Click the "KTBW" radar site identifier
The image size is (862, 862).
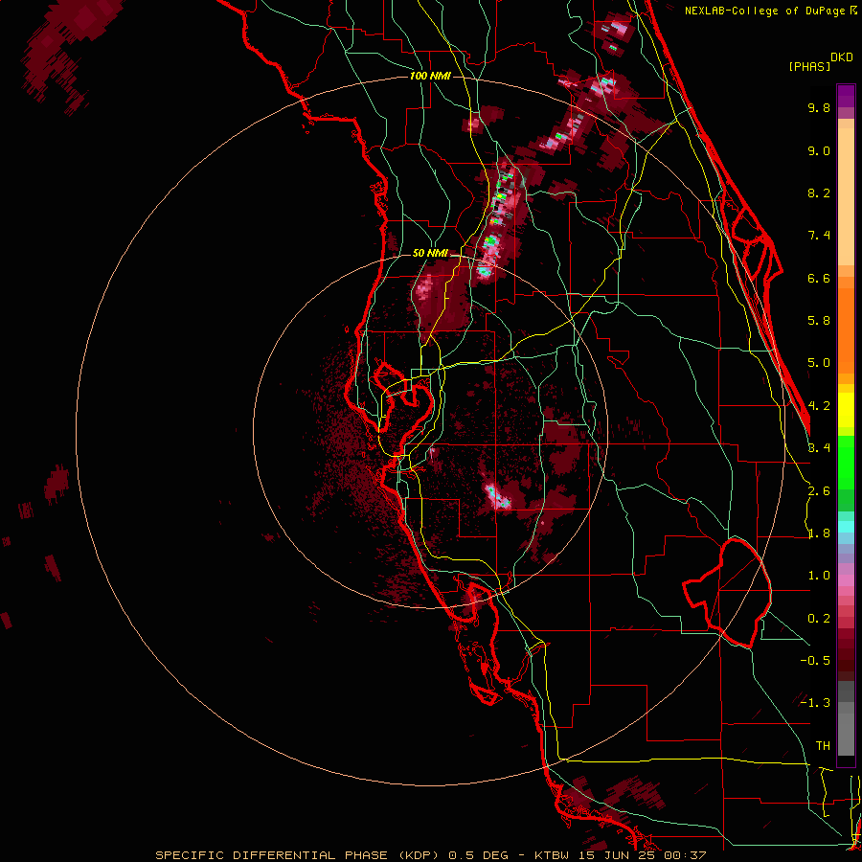[553, 855]
